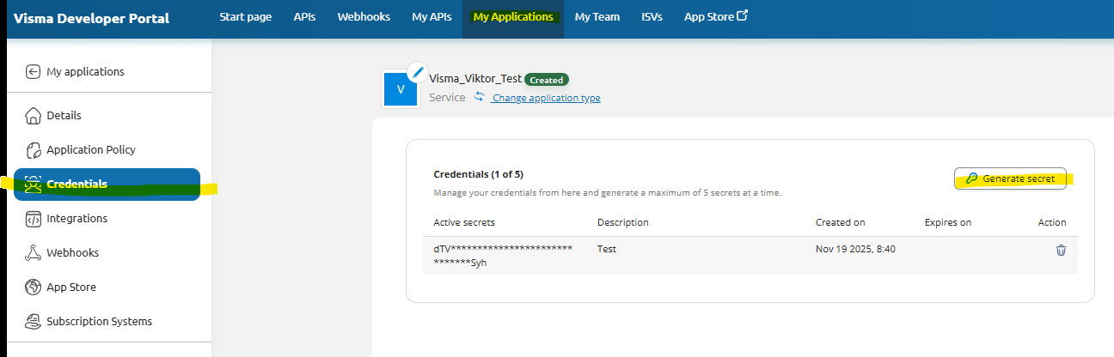Click the globe icon next to App Store
The width and height of the screenshot is (1114, 357).
tap(33, 287)
